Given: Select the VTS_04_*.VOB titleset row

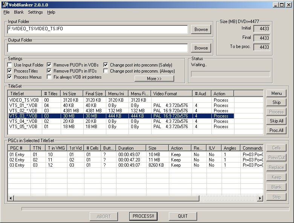Looking at the screenshot, I should click(121, 121).
